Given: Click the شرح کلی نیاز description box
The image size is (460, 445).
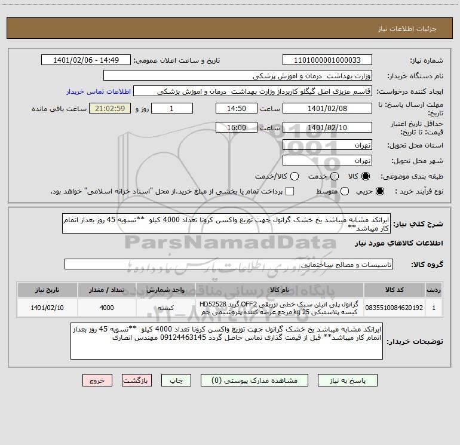Looking at the screenshot, I should (226, 223).
